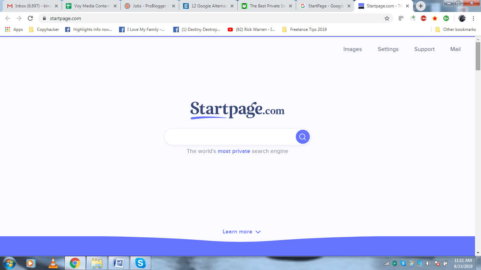The image size is (481, 270).
Task: Open the red YAB extension
Action: 424,18
